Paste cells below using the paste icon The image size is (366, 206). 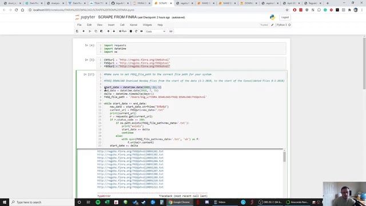[x=101, y=31]
